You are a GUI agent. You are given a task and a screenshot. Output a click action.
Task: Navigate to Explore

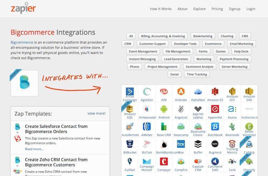[199, 9]
